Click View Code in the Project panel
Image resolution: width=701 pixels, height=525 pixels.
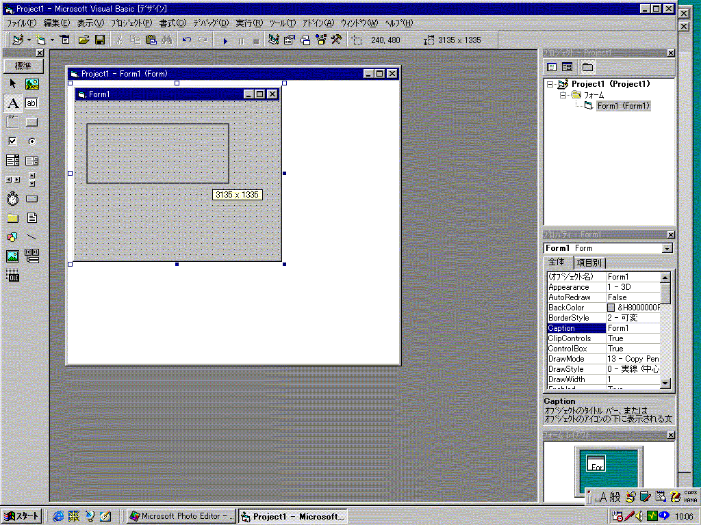click(x=552, y=67)
